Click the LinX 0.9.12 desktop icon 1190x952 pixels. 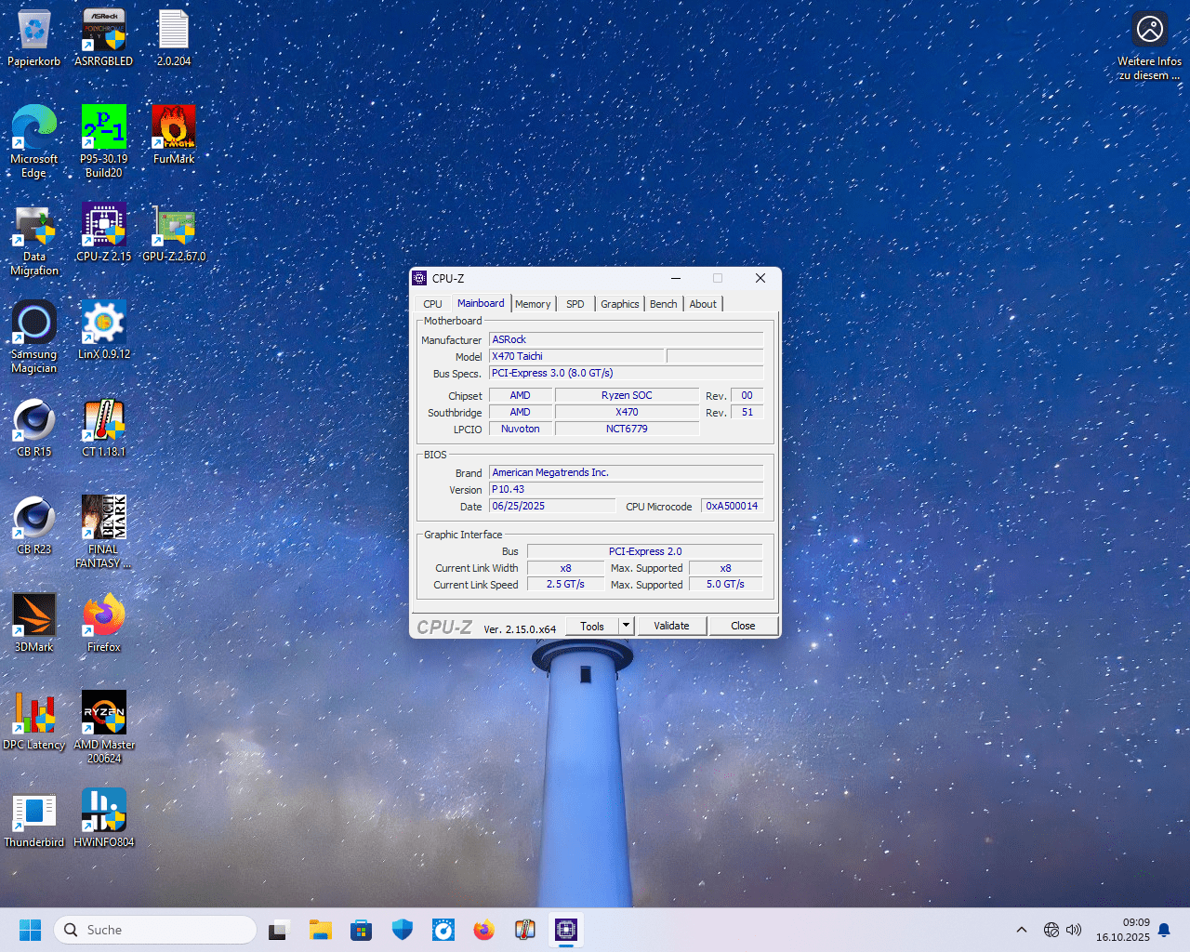click(104, 324)
